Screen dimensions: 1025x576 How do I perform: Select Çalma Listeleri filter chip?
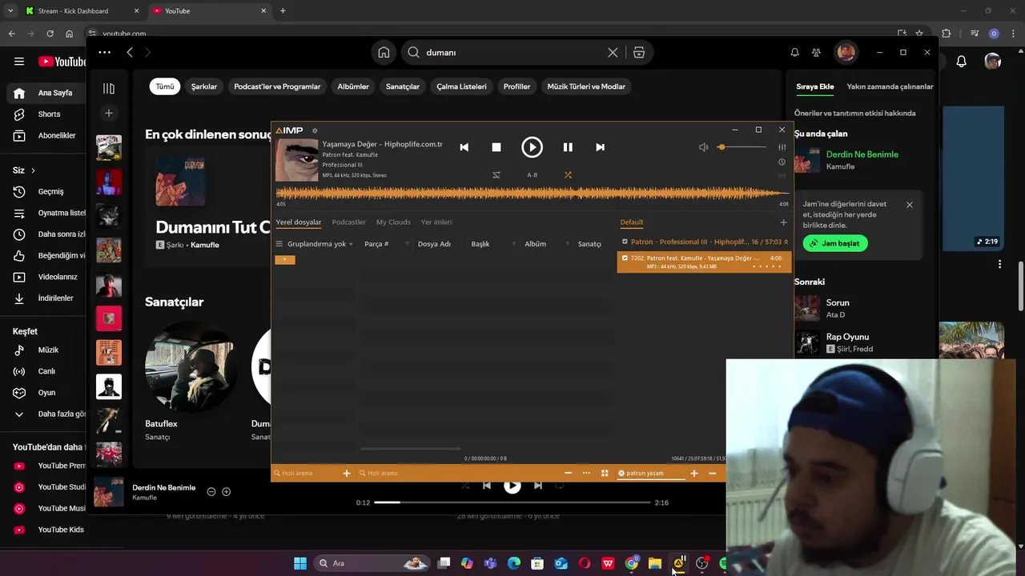point(461,86)
